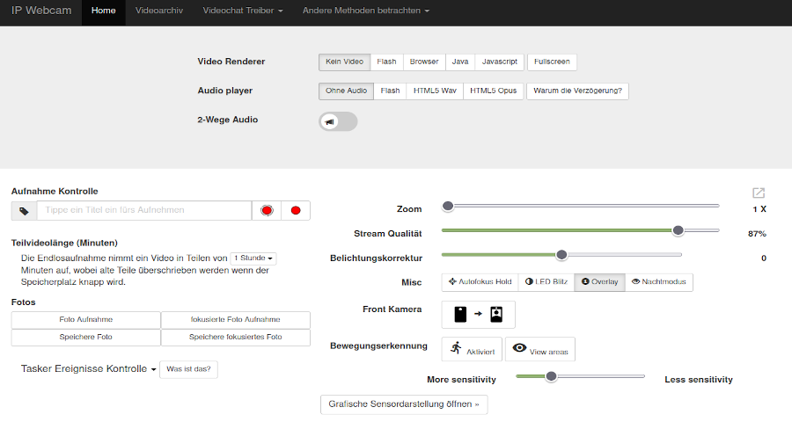Viewport: 792px width, 422px height.
Task: Toggle the 2-Wege Audio megaphone switch
Action: 338,121
